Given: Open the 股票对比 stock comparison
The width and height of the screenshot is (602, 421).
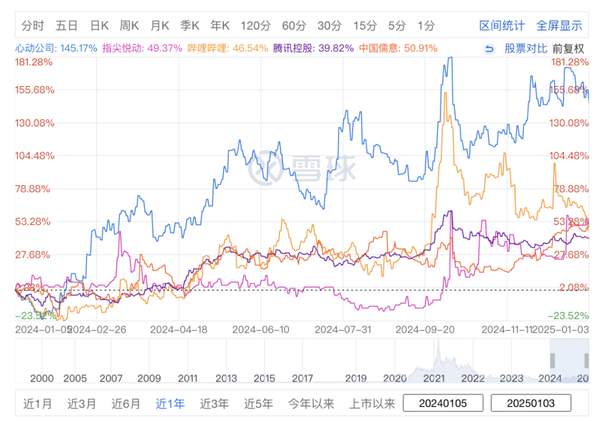Looking at the screenshot, I should pos(526,48).
